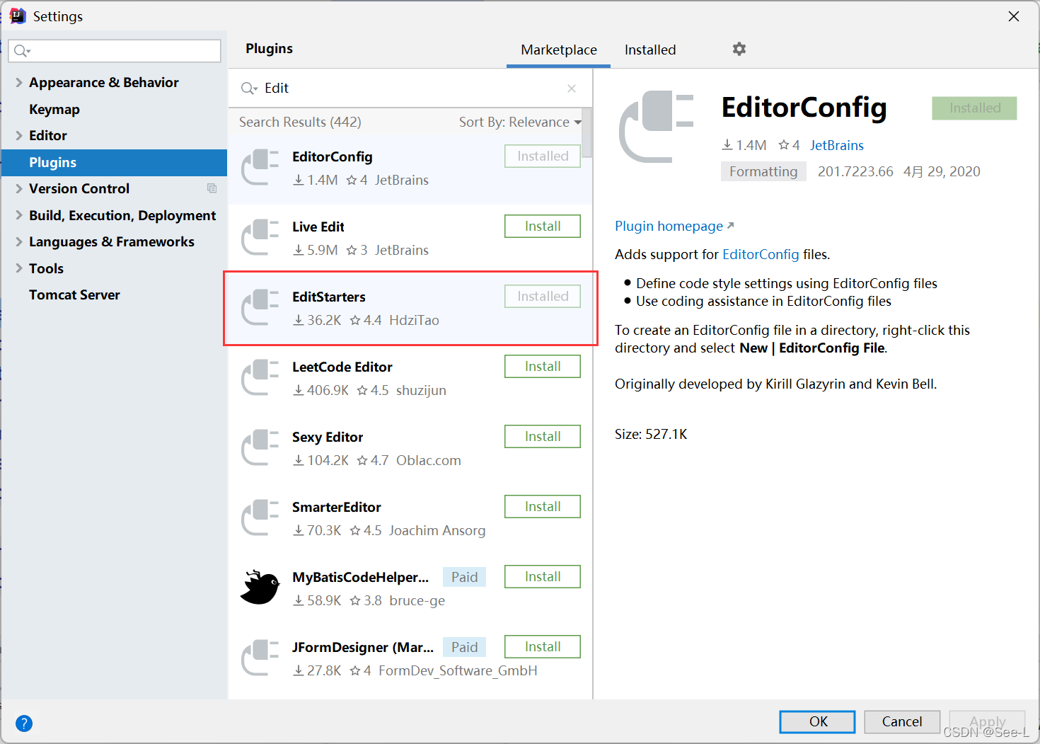Install the MyBatisCodeHelper plugin
The width and height of the screenshot is (1040, 744).
(543, 577)
